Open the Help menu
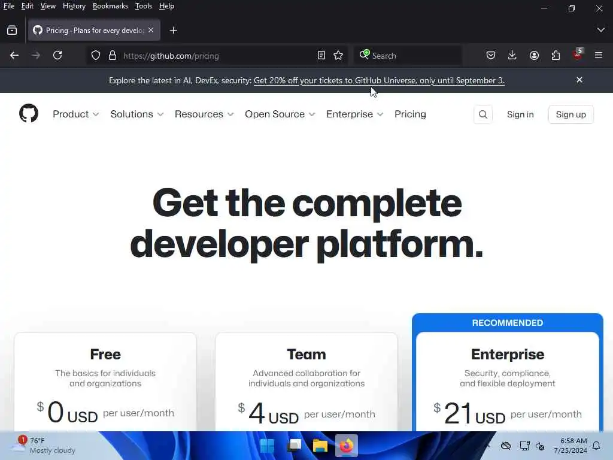 coord(166,6)
